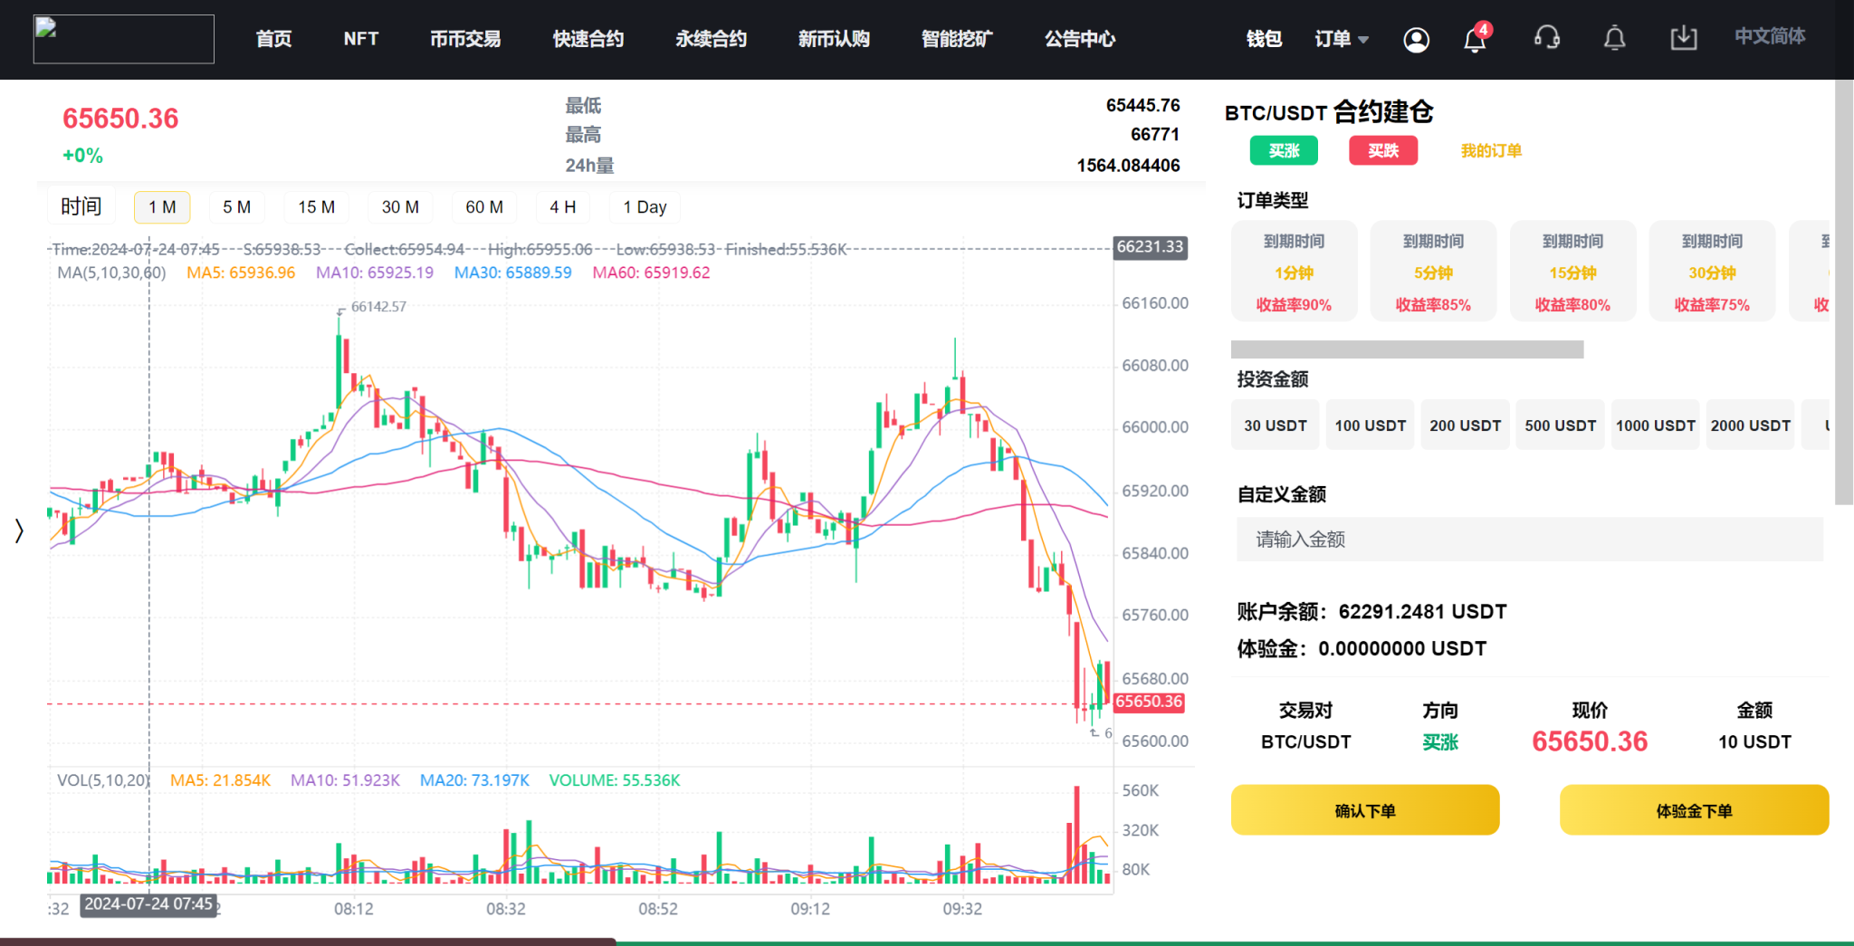The height and width of the screenshot is (946, 1854).
Task: Select the 买跌 direction button
Action: point(1382,150)
